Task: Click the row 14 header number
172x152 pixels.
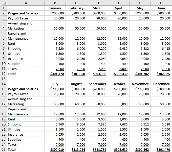Action: point(3,84)
